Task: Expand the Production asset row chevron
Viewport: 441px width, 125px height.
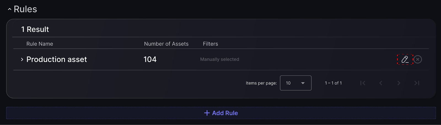Action: pos(22,59)
